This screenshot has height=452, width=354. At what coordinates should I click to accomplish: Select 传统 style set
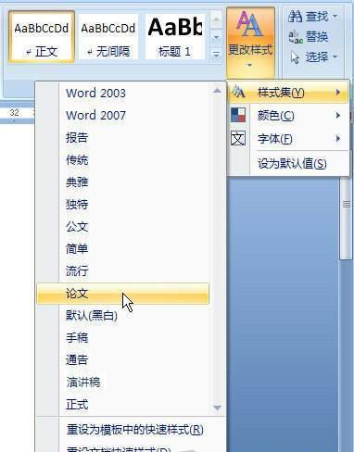click(x=122, y=159)
